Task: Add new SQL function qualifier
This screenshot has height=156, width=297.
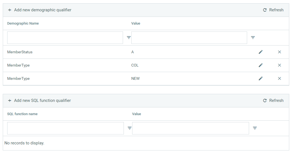Action: [39, 101]
